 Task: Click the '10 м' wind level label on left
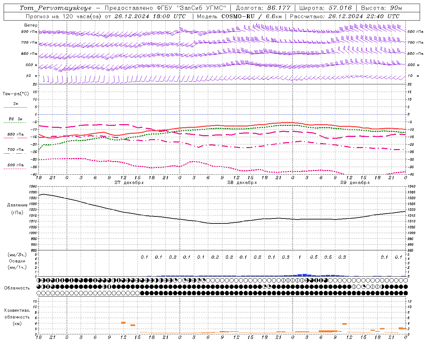click(x=32, y=76)
